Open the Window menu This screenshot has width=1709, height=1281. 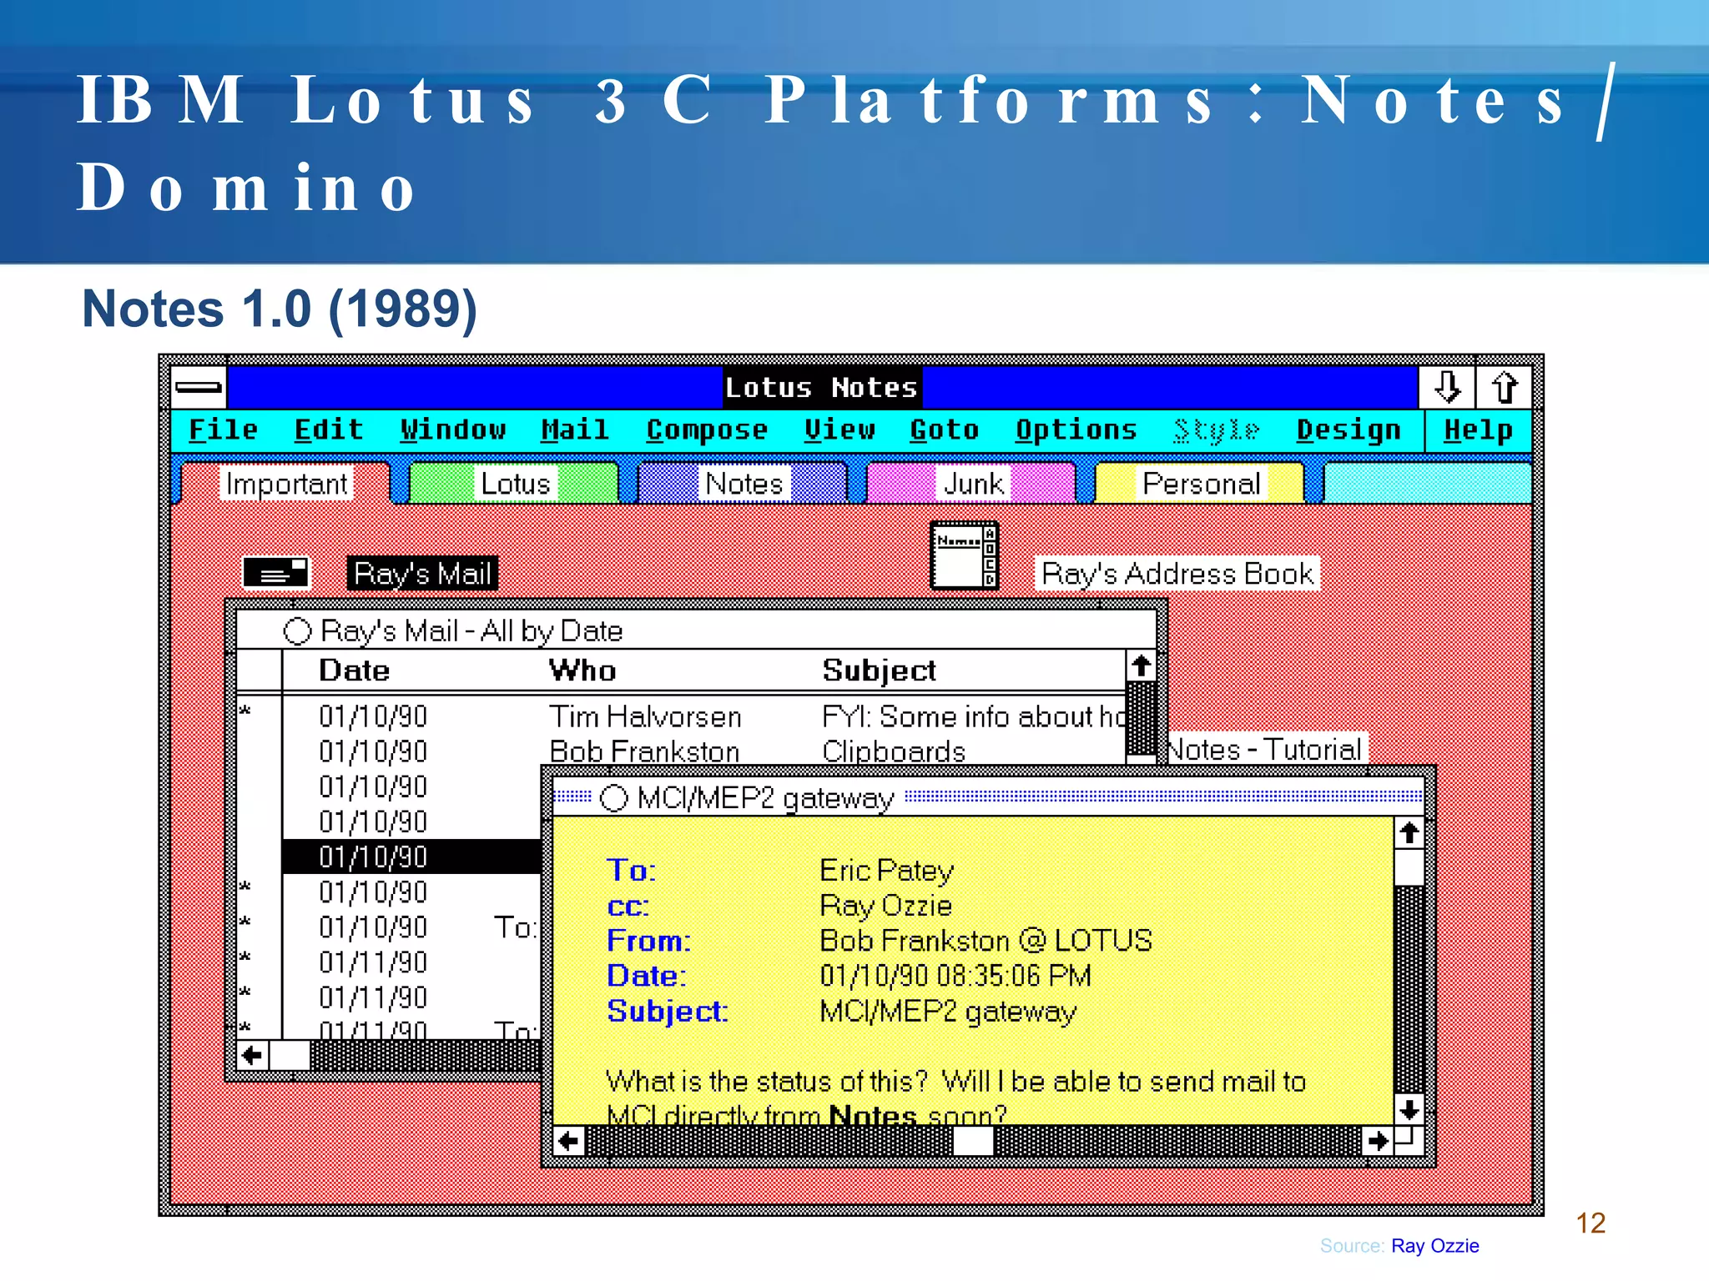pyautogui.click(x=453, y=430)
